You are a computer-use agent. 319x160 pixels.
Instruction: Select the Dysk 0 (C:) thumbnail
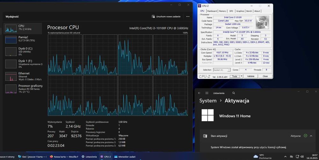pyautogui.click(x=11, y=52)
